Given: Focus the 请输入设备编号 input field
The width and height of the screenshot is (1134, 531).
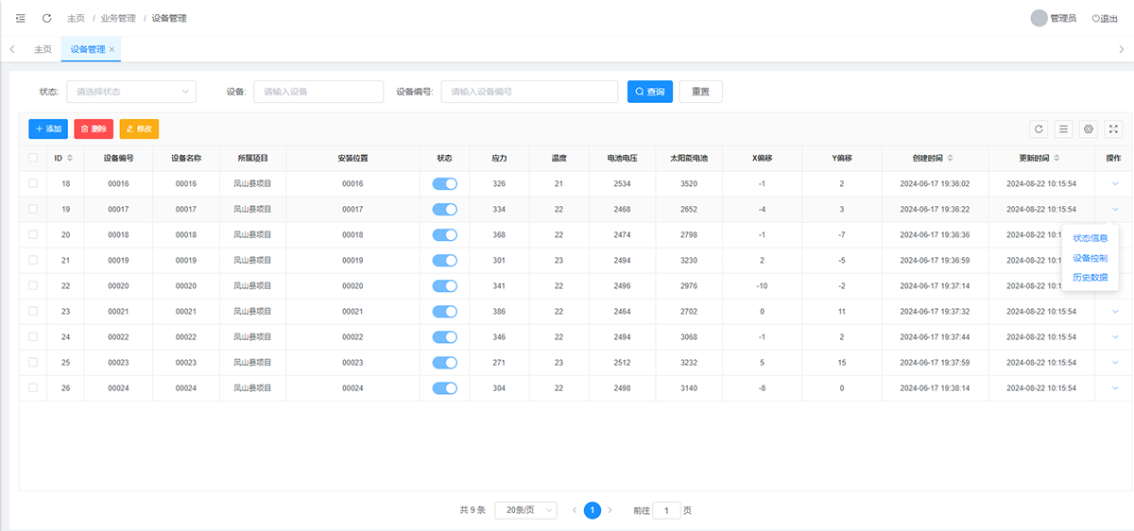Looking at the screenshot, I should tap(529, 92).
